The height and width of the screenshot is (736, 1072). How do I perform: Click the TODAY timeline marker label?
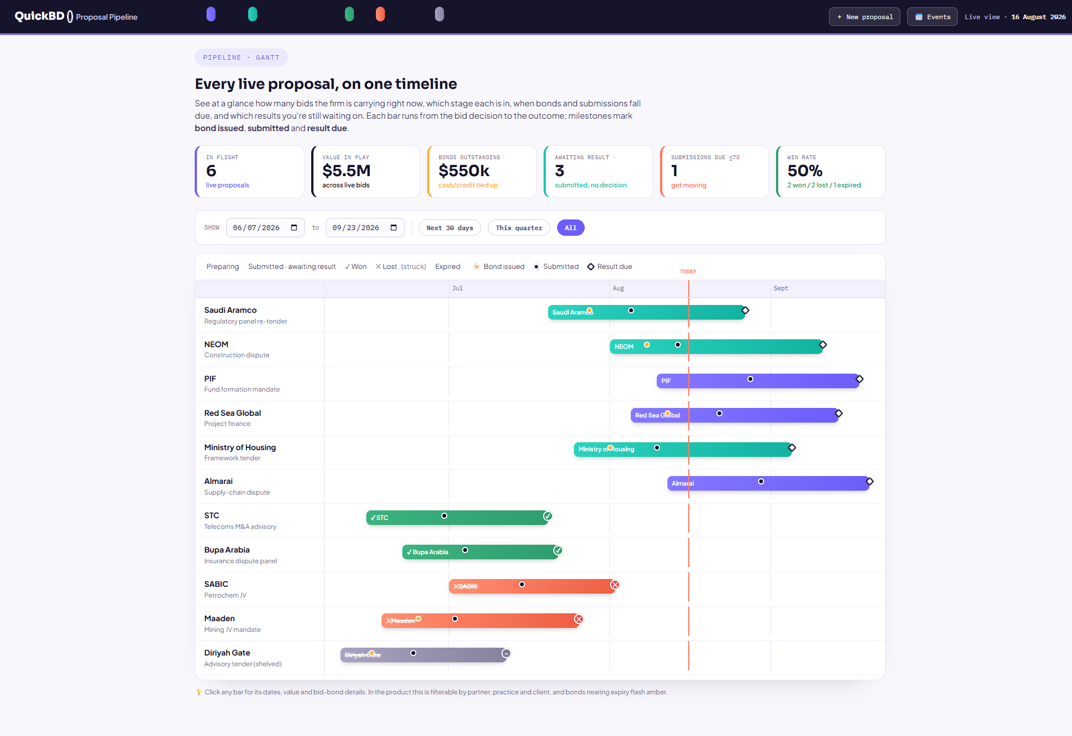tap(688, 272)
